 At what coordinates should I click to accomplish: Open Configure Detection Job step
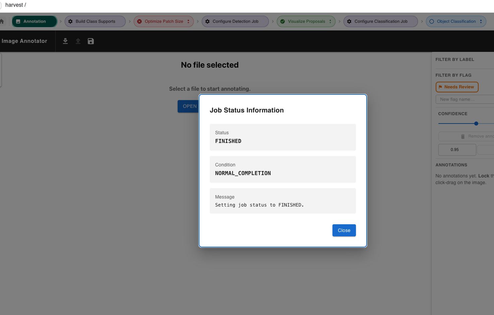point(235,21)
